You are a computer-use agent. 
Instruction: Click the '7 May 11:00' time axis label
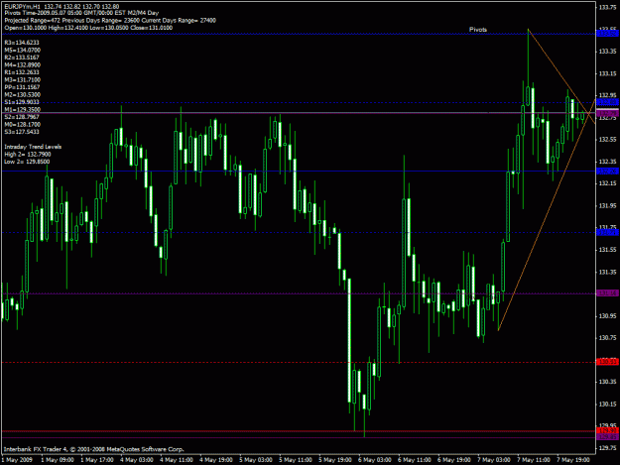click(534, 460)
